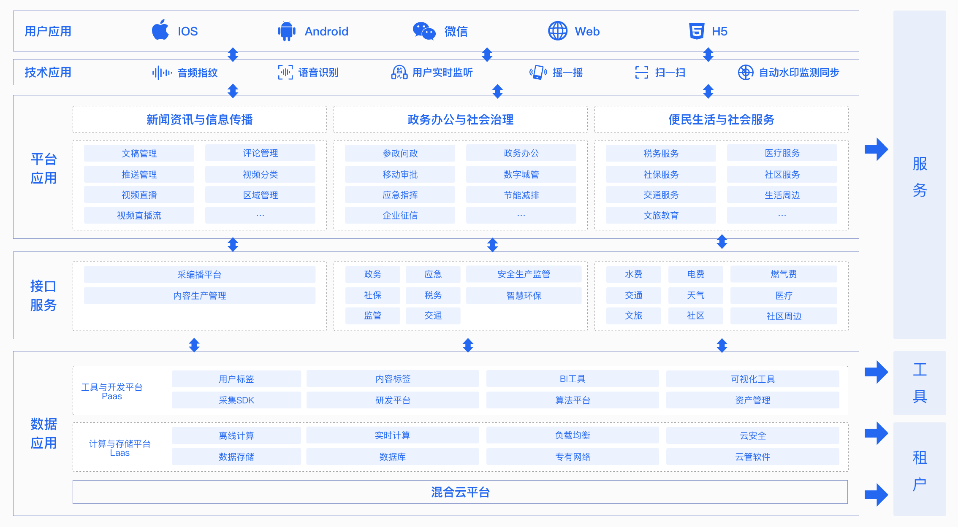Click the voice recognition scan icon
This screenshot has width=958, height=527.
coord(285,73)
